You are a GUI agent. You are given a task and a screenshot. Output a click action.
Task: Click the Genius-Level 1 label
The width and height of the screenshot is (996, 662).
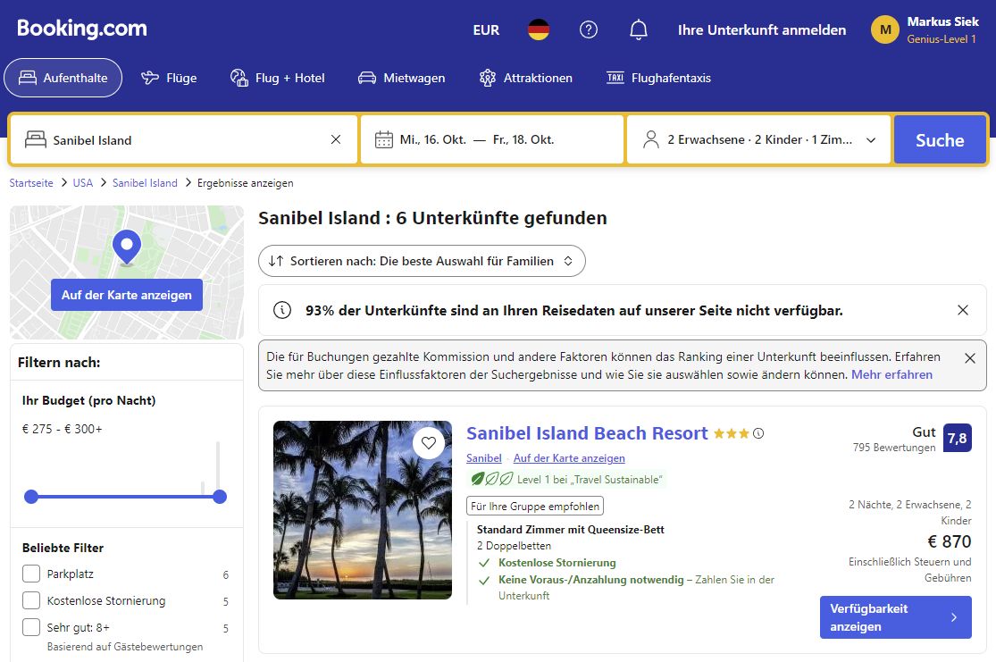pos(942,38)
